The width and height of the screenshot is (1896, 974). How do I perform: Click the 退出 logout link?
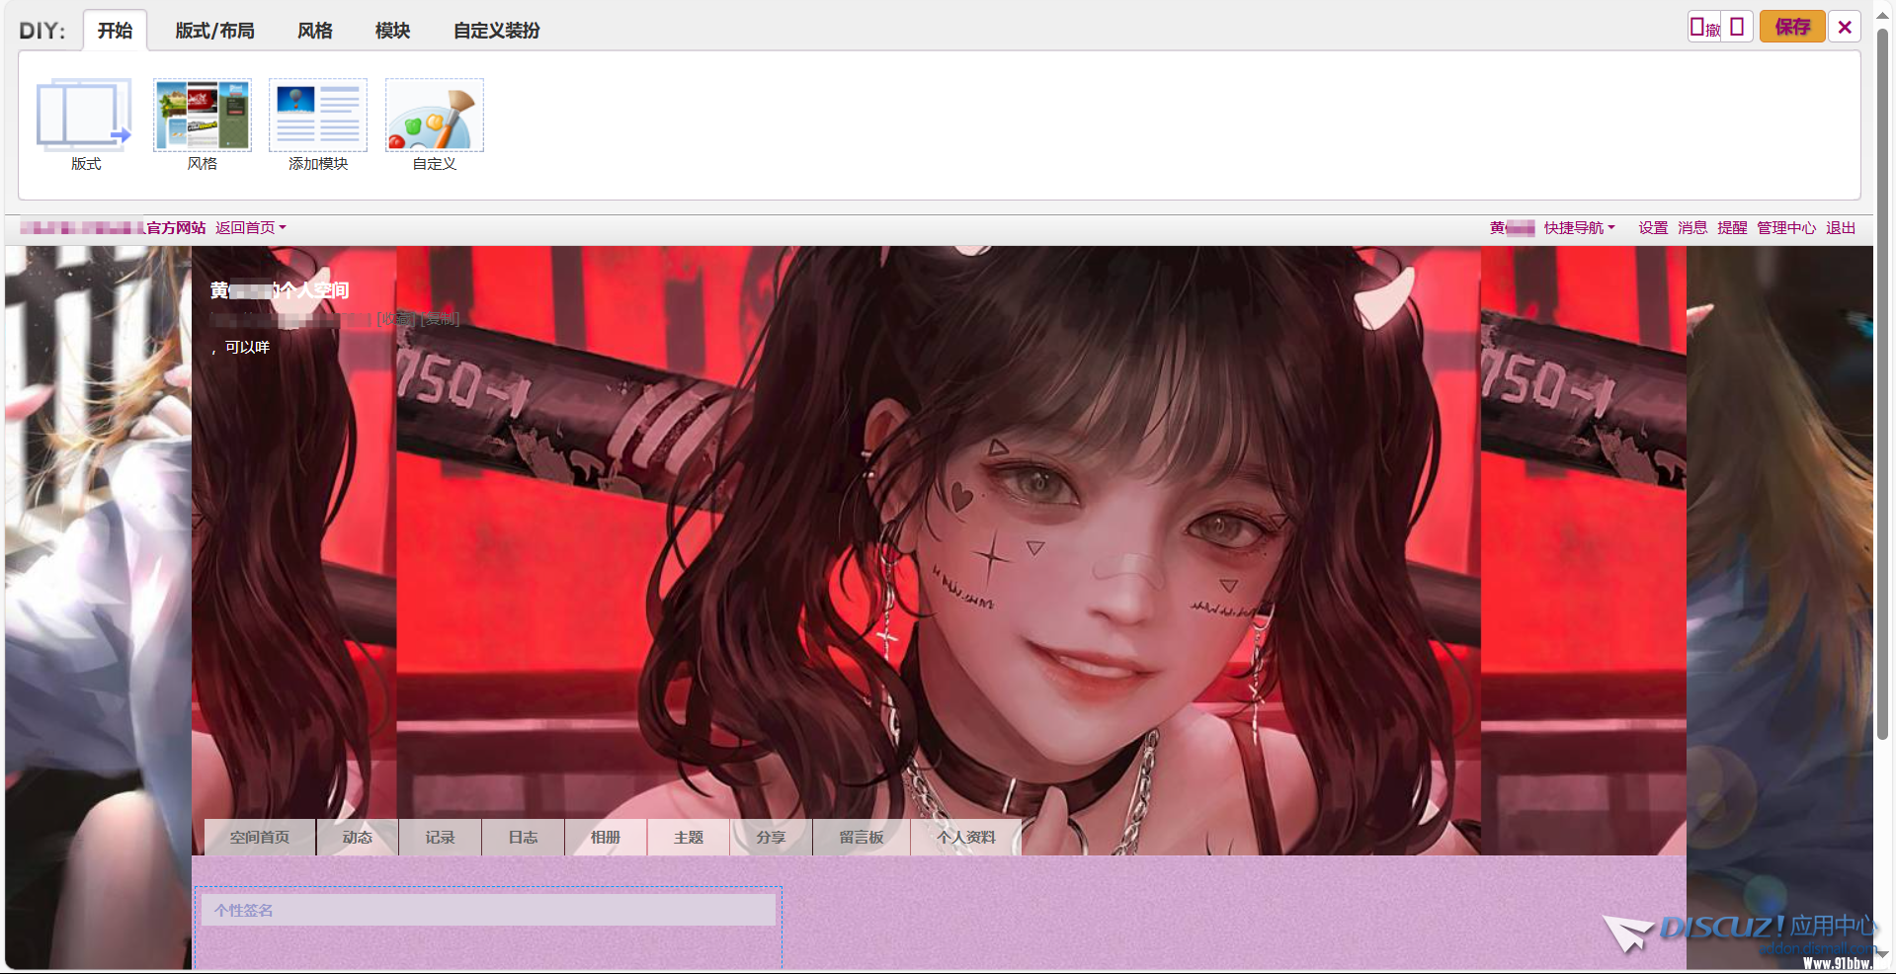click(1840, 228)
